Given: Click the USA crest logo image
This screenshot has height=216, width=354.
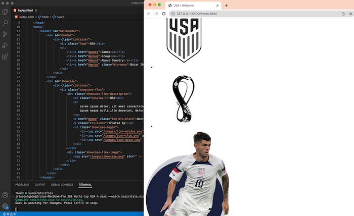Looking at the screenshot, I should pos(184,40).
